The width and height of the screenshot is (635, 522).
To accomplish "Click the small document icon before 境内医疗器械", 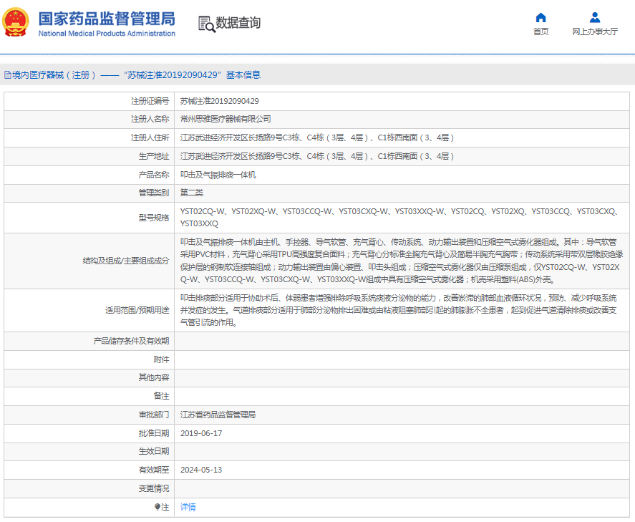I will pyautogui.click(x=8, y=75).
